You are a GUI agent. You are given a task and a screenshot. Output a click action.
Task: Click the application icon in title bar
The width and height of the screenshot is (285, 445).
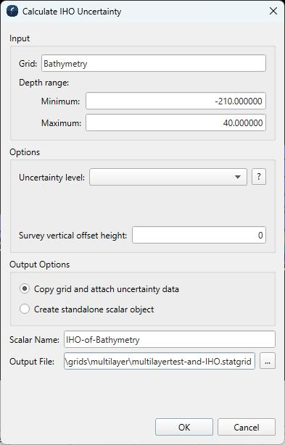[x=12, y=12]
